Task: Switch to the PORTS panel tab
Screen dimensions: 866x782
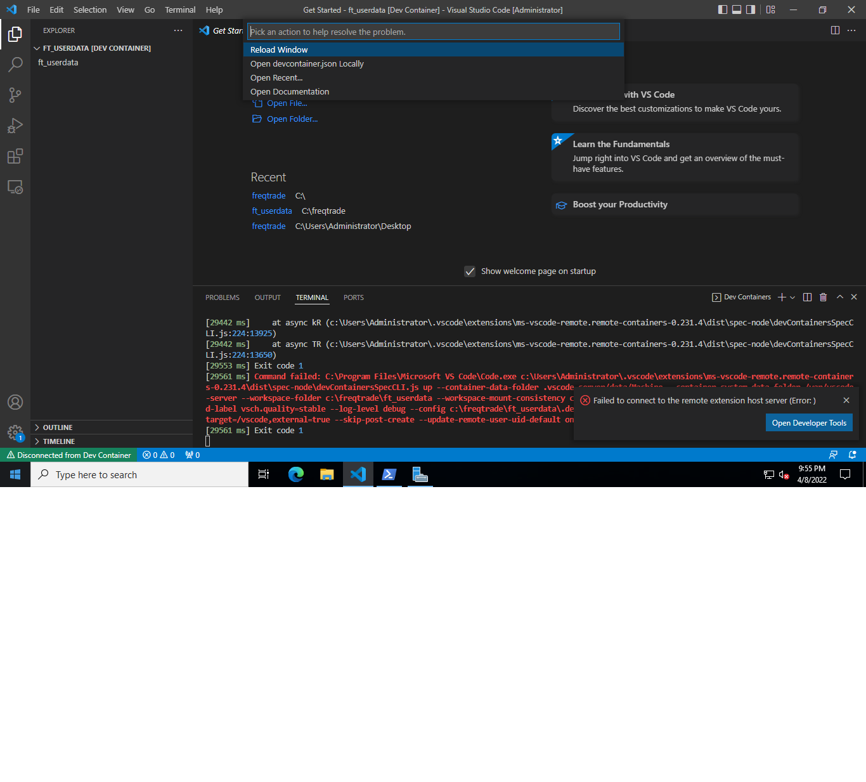Action: pos(354,297)
